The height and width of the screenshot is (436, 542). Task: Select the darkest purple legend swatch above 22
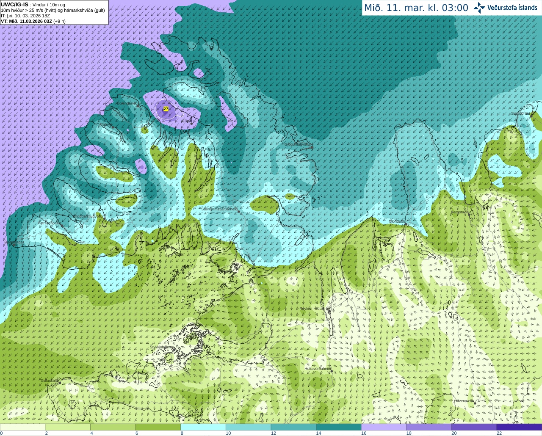click(x=519, y=427)
